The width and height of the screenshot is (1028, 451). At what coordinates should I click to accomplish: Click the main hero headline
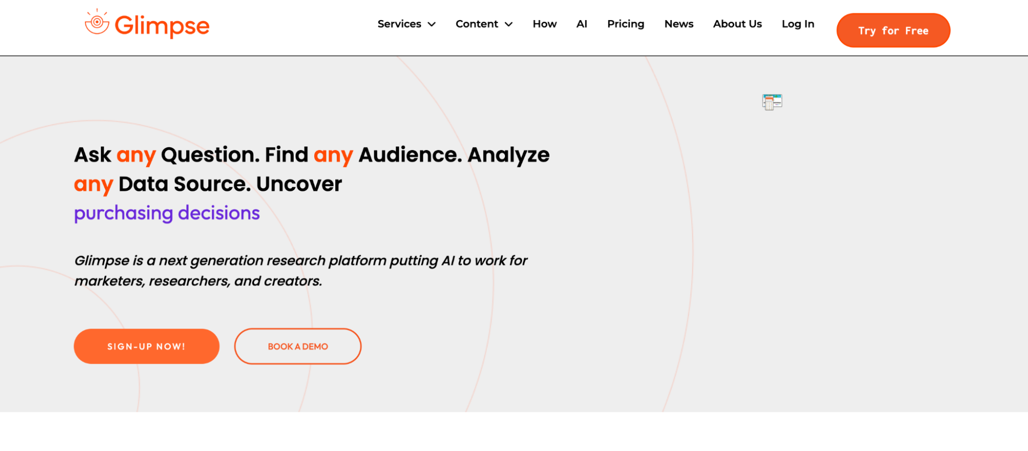click(x=312, y=169)
